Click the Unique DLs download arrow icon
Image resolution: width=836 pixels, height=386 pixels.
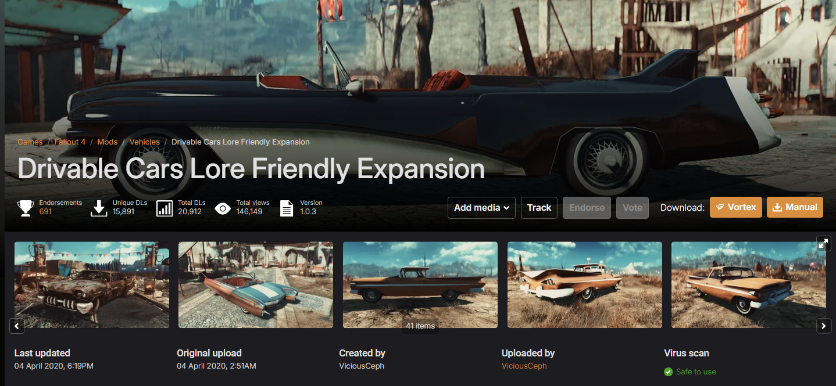pyautogui.click(x=99, y=208)
